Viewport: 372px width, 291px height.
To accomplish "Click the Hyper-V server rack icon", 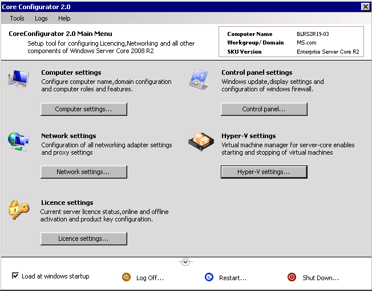I will [201, 142].
